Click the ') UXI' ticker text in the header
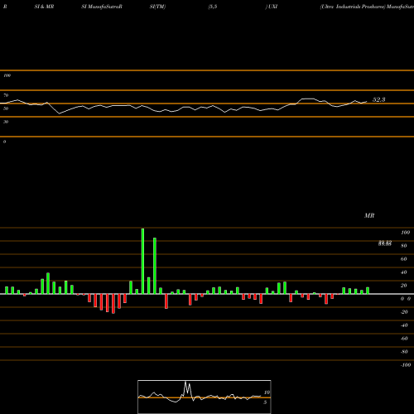 272,7
